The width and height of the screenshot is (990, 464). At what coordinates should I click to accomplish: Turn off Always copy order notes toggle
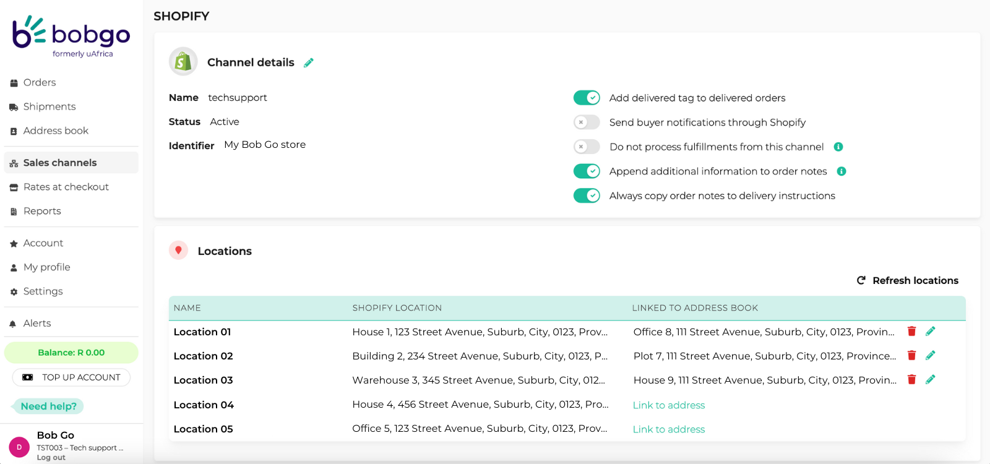pyautogui.click(x=587, y=195)
